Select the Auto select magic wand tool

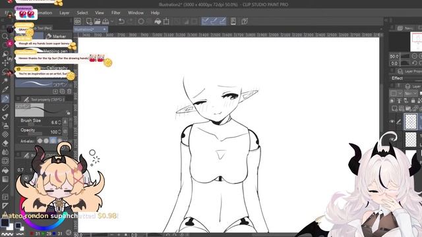[x=5, y=80]
